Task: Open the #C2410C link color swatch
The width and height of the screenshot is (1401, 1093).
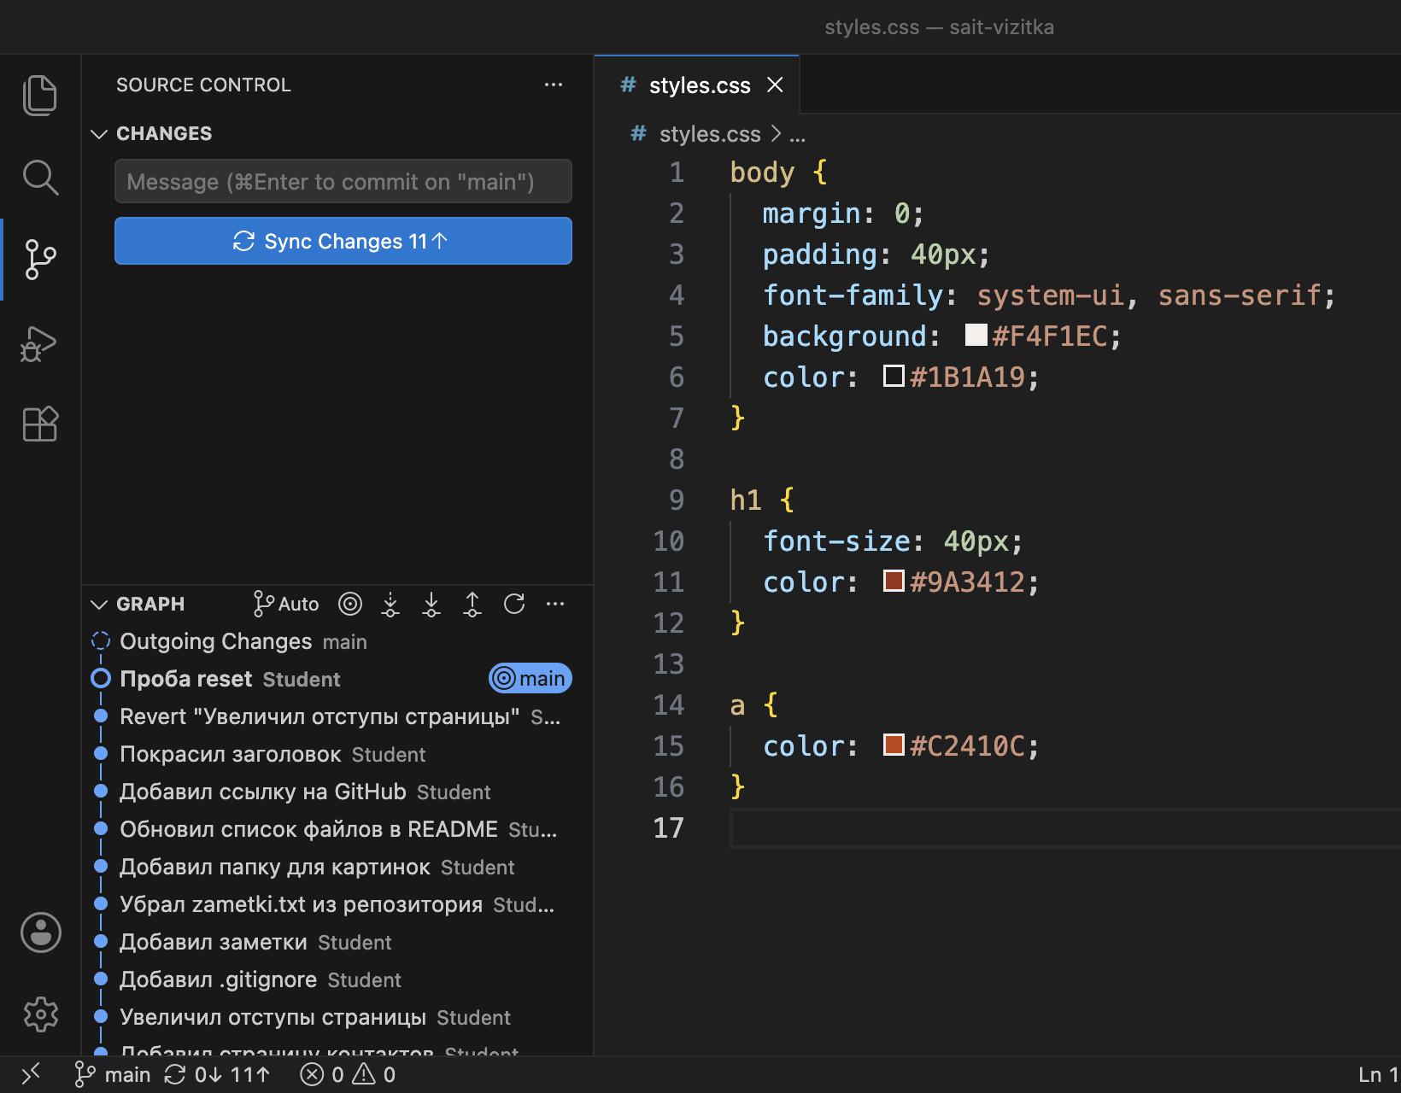Action: point(894,745)
